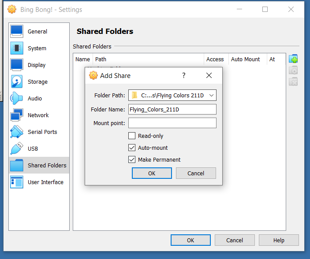
Task: Click the Help button in Settings
Action: tap(279, 240)
